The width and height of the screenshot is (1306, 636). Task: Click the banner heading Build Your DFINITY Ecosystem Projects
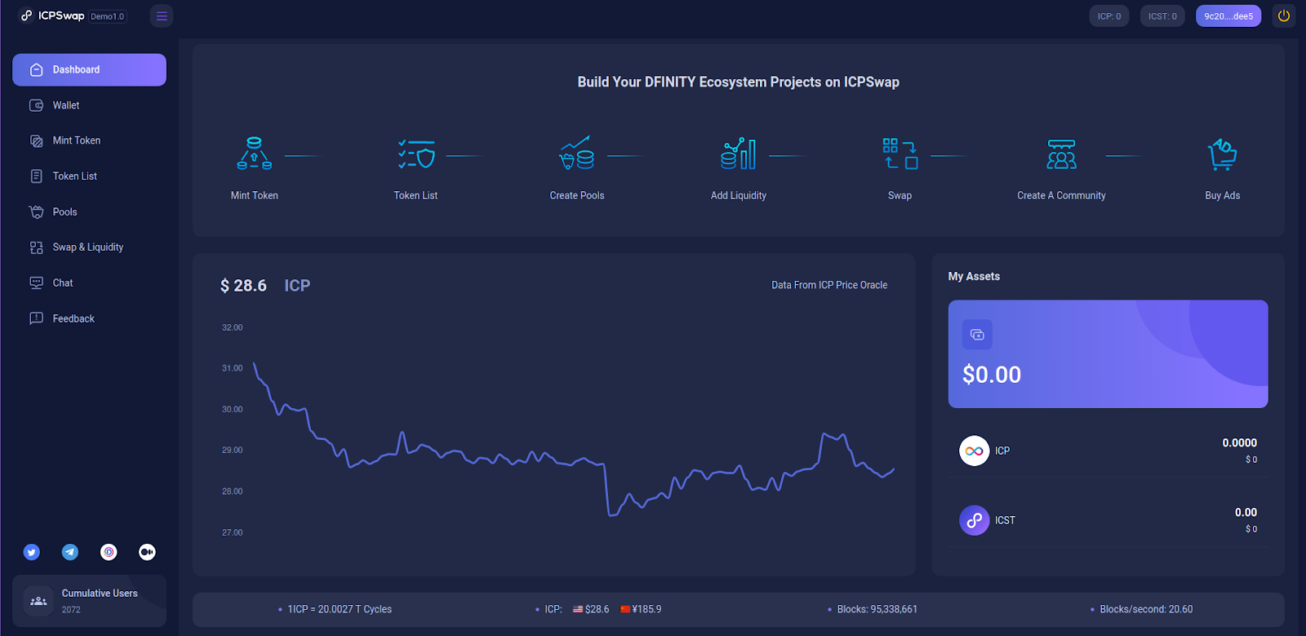point(739,82)
